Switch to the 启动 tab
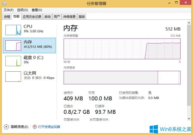Viewport: 193px width, 135px height. (x=48, y=17)
